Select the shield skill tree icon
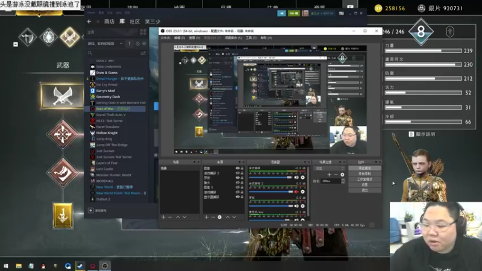The width and height of the screenshot is (482, 271). (49, 37)
